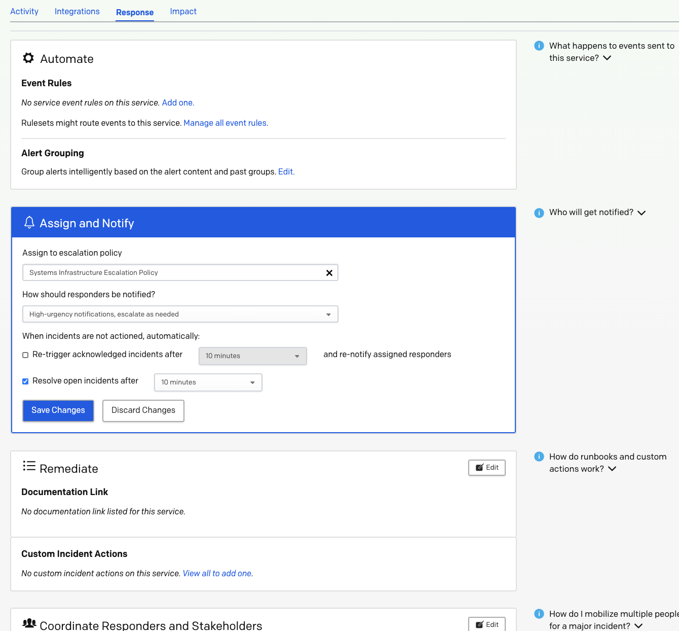Click the Coordinate Responders people icon
This screenshot has width=679, height=631.
click(x=29, y=623)
